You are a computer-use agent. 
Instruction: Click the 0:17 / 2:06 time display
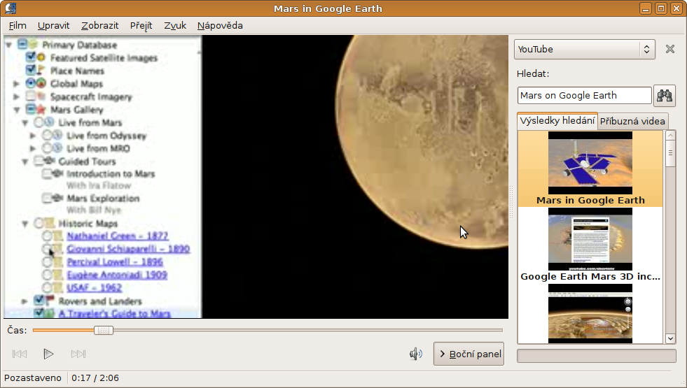[x=95, y=378]
